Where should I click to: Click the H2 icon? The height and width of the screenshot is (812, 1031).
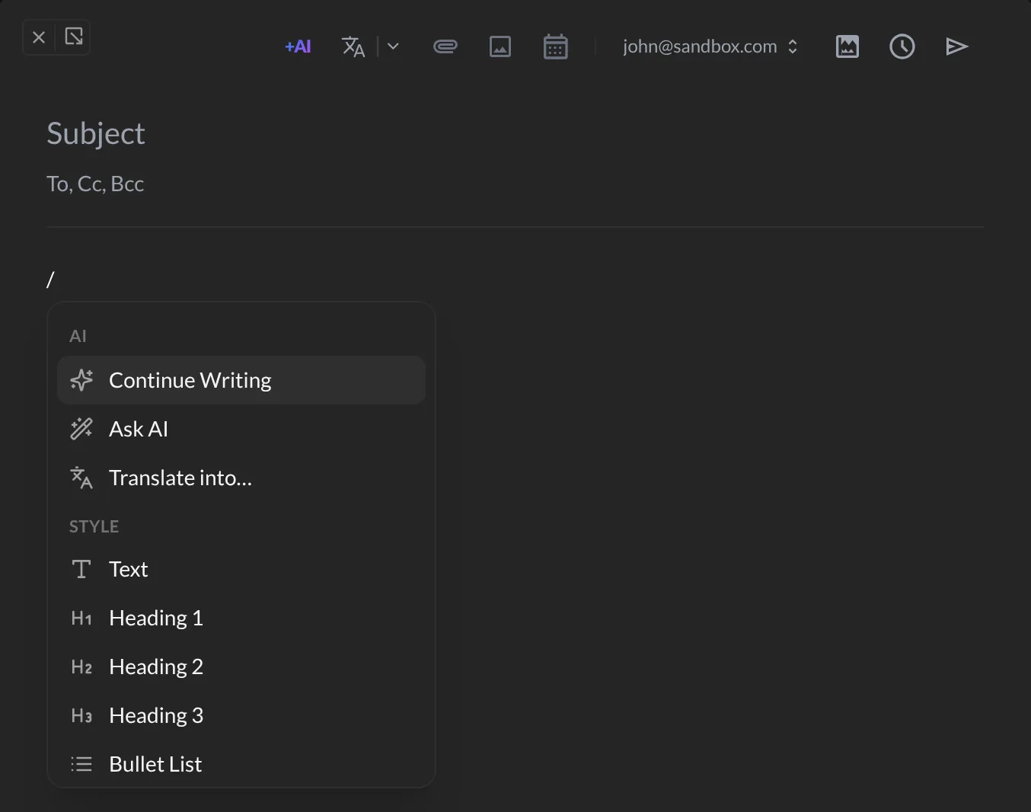(x=81, y=667)
